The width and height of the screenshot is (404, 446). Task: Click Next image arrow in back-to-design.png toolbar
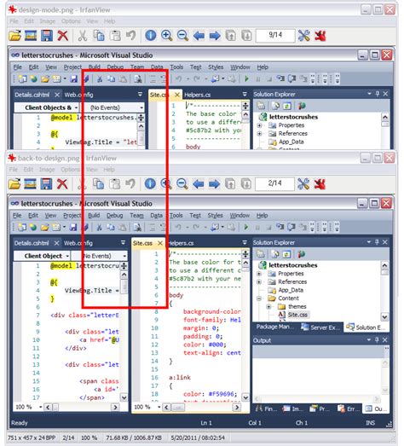[214, 184]
